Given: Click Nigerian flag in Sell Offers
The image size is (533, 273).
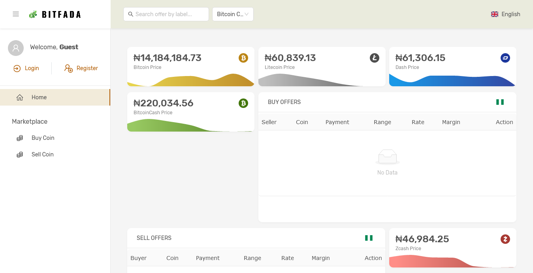Looking at the screenshot, I should 369,238.
